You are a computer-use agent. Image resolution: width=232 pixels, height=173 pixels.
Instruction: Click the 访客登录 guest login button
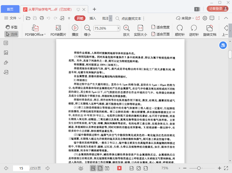pos(217,8)
